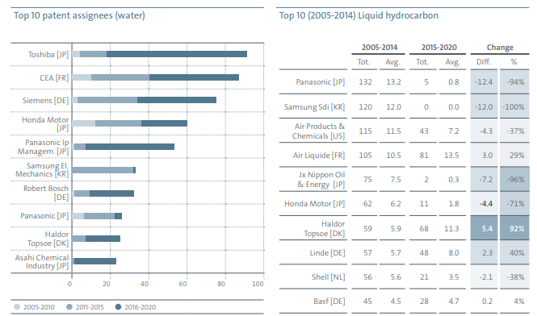Click the Asahi Chemical Industry [JP] label
This screenshot has height=316, width=537.
click(x=42, y=262)
